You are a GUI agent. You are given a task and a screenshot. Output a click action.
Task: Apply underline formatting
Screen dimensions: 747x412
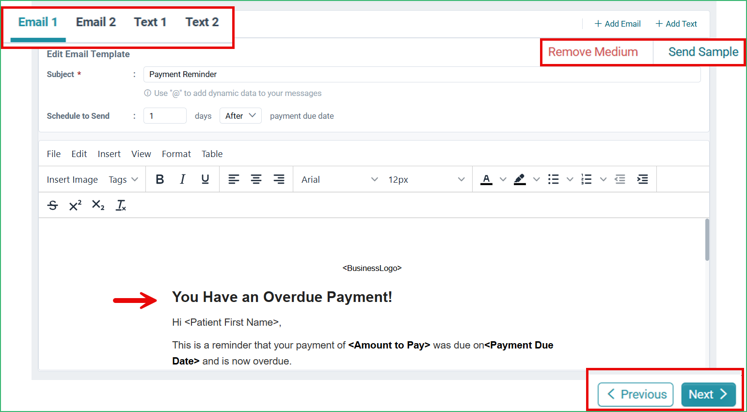(205, 179)
